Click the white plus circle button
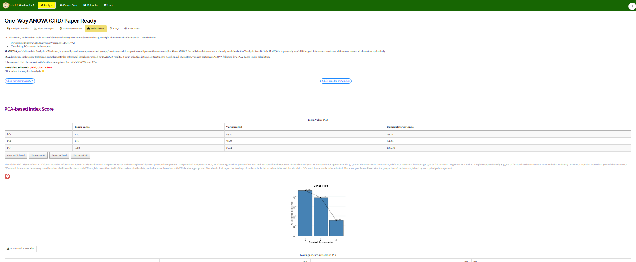636x262 pixels. pyautogui.click(x=632, y=6)
